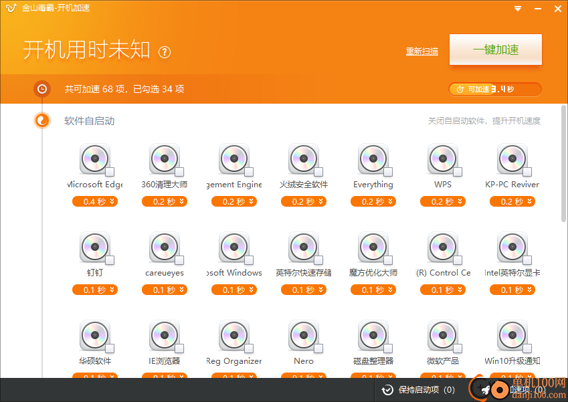Tick the WPS checkbox
The width and height of the screenshot is (568, 402).
(x=458, y=172)
